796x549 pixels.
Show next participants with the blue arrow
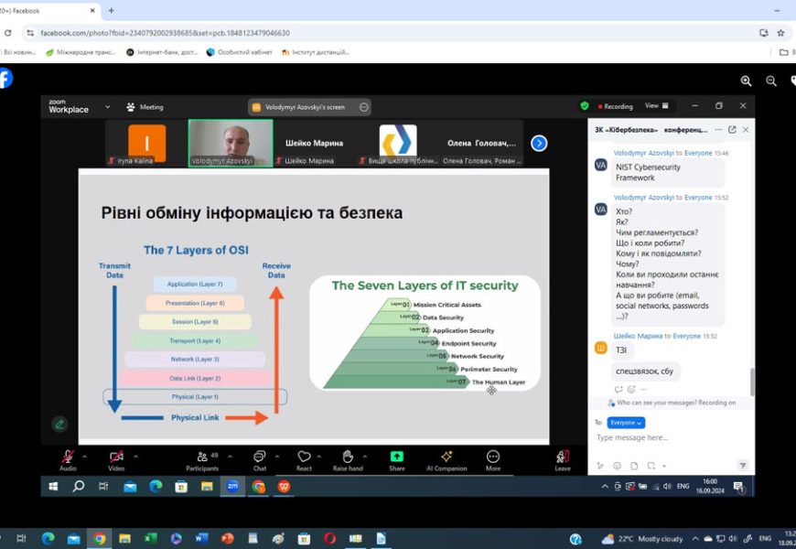click(539, 143)
